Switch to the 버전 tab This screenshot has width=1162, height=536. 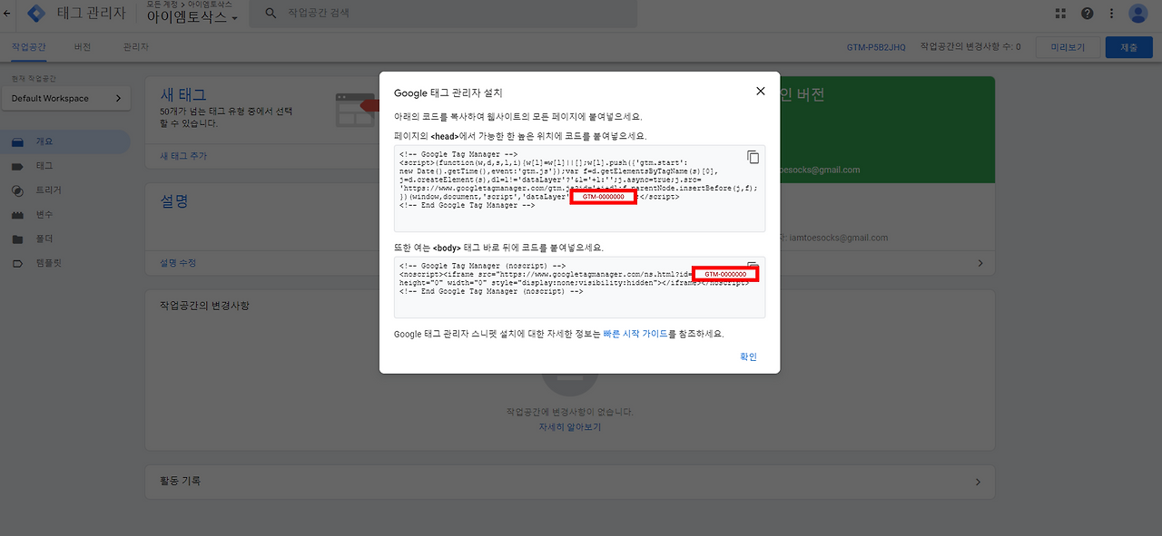(83, 46)
